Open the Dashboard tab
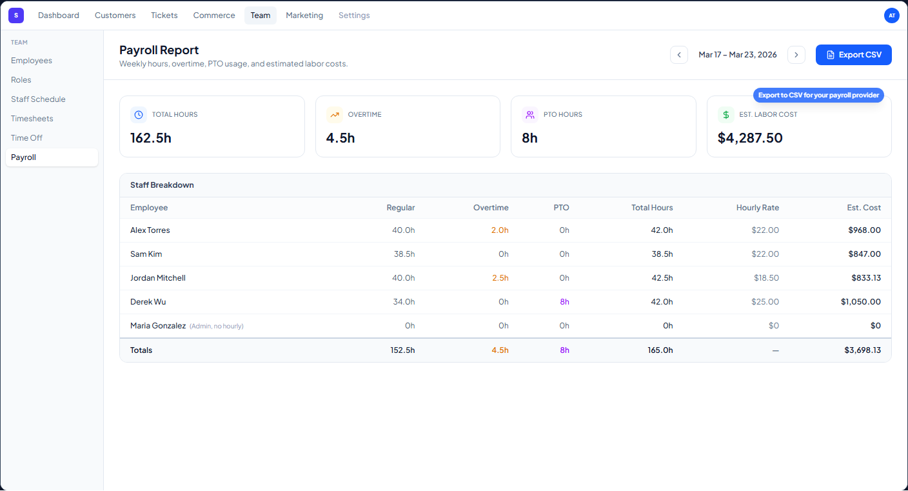This screenshot has height=491, width=908. [59, 15]
